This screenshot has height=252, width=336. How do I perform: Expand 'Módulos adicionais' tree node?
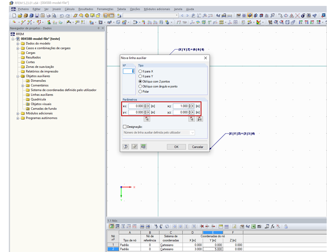(18, 113)
